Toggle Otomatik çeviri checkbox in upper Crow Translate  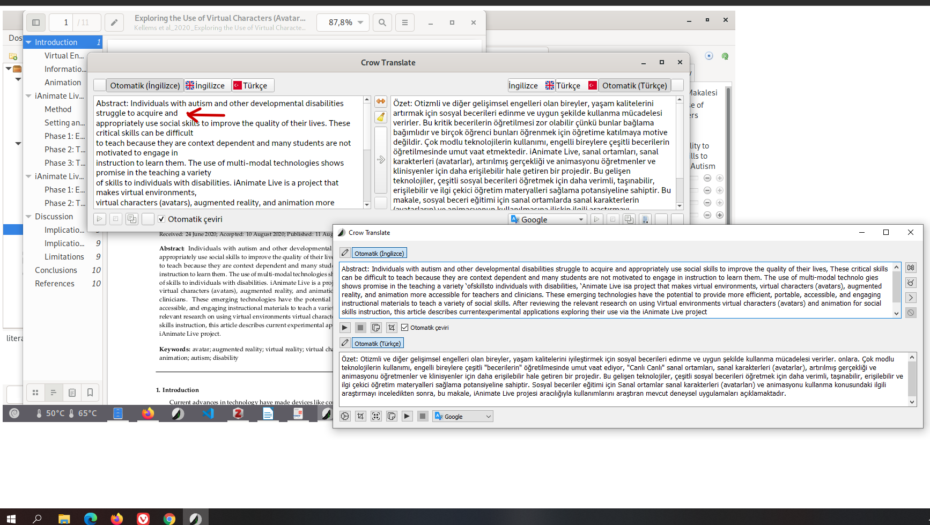click(x=161, y=219)
